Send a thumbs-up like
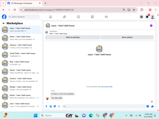Screen dimensions: 159x119 (152, 106)
